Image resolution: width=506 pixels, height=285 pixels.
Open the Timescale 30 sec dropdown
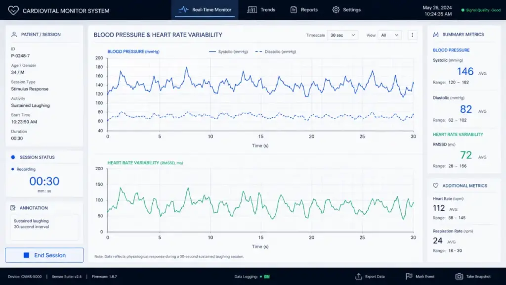coord(342,35)
